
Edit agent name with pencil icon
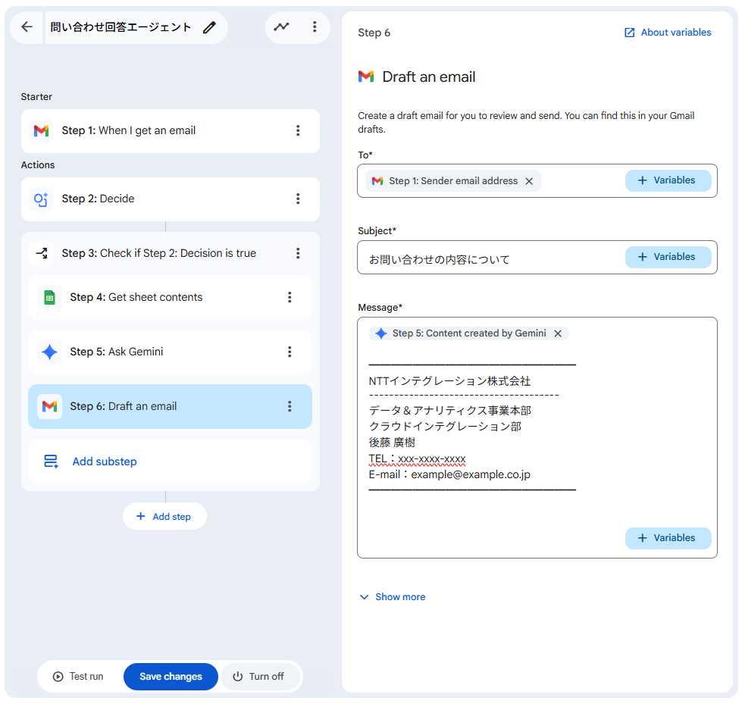(x=209, y=28)
